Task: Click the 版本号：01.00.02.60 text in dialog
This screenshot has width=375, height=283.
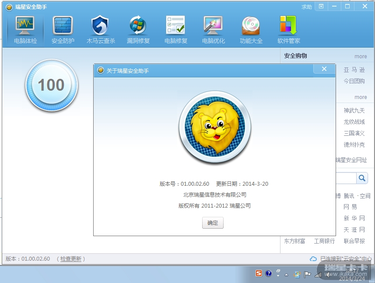Action: [184, 184]
